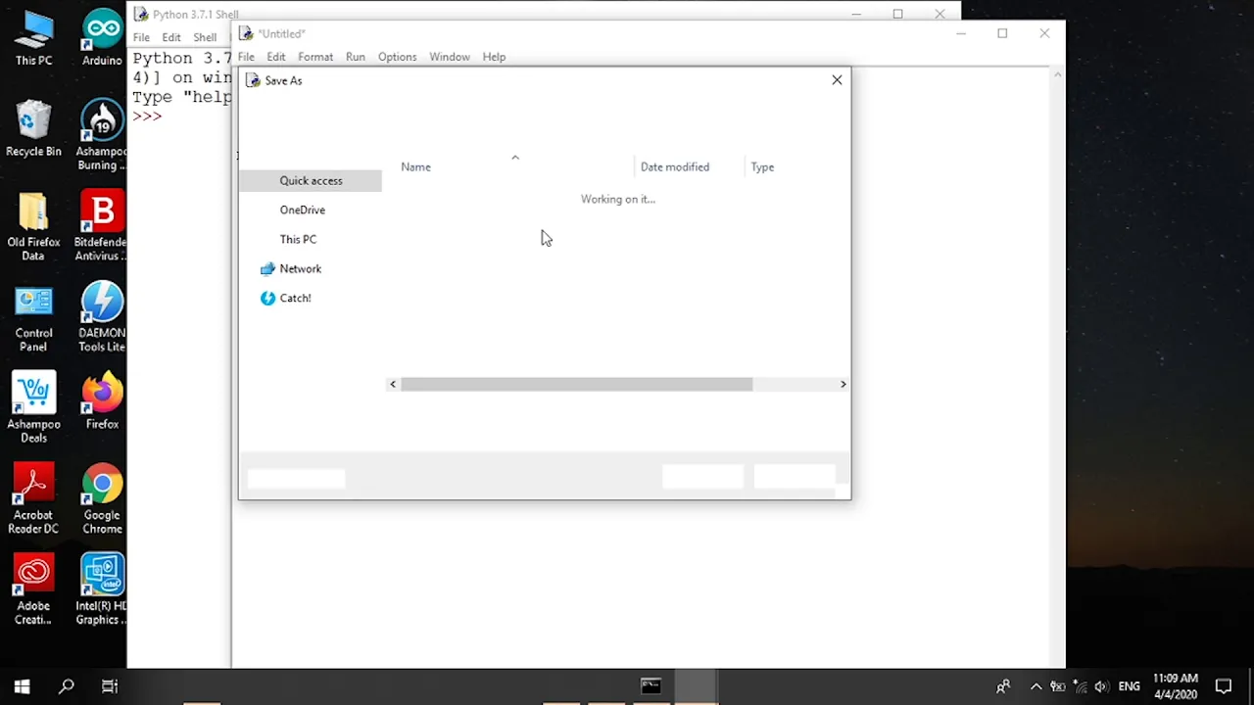Viewport: 1254px width, 705px height.
Task: Open File menu in Untitled editor
Action: point(246,57)
